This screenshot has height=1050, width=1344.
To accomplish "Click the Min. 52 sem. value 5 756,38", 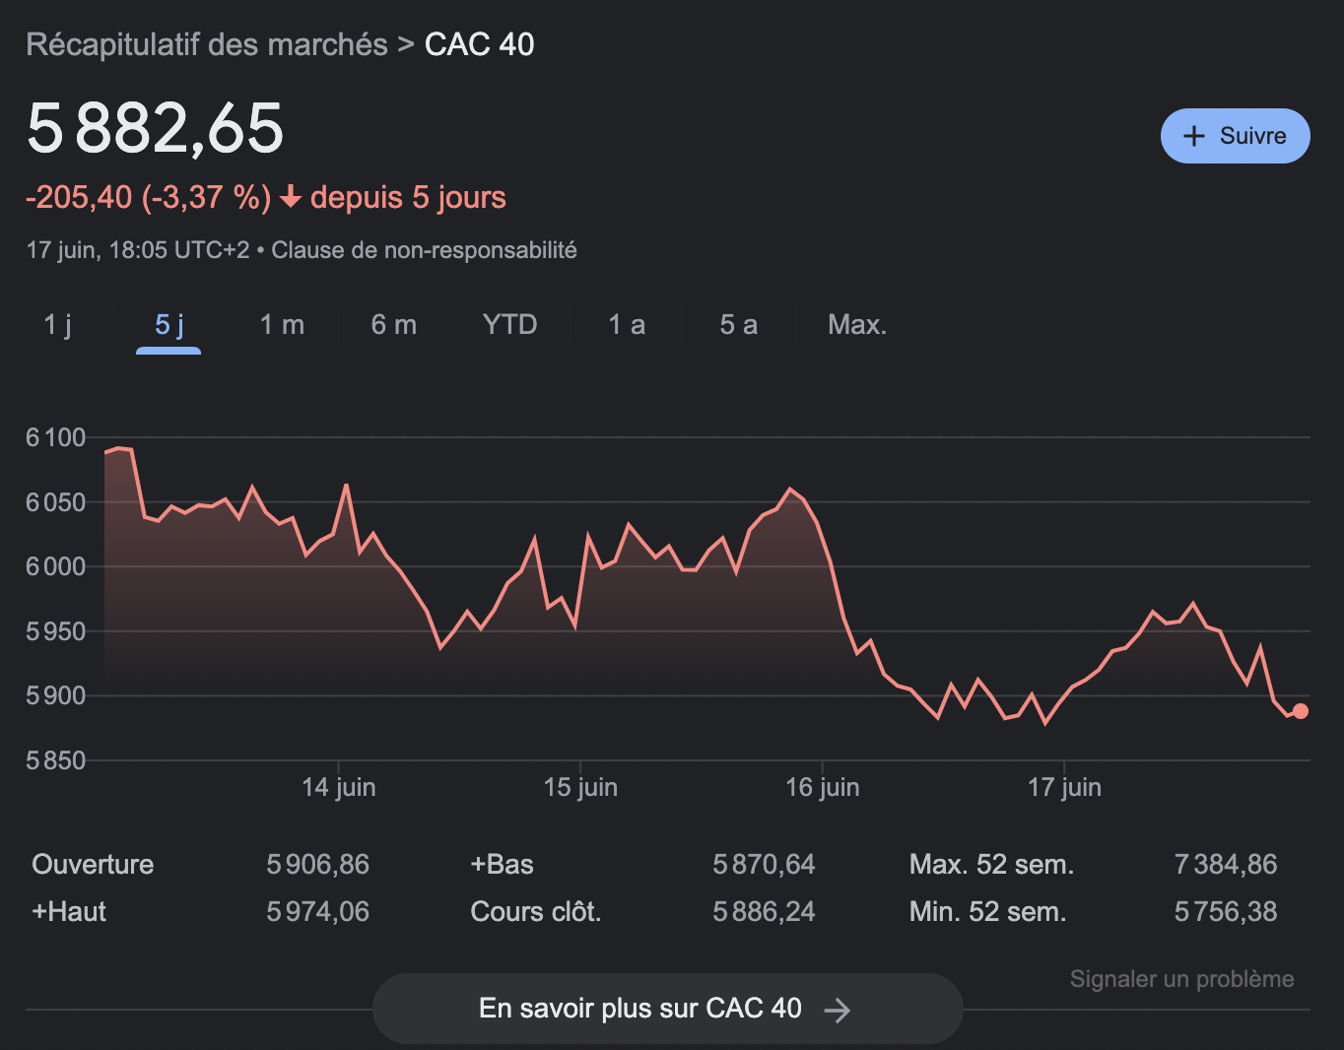I will (1225, 912).
